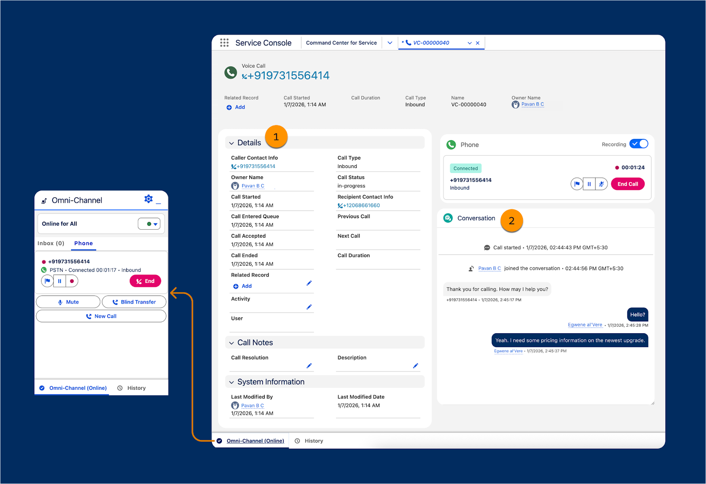Open the App Launcher grid icon
This screenshot has width=706, height=484.
click(x=224, y=43)
